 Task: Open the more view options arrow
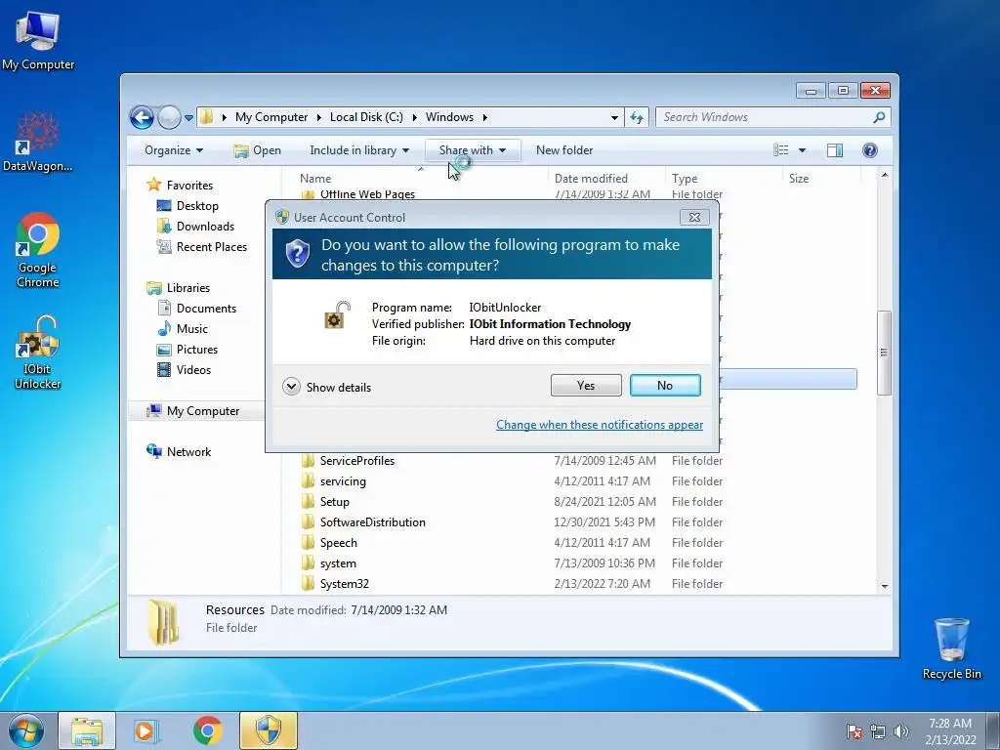[803, 150]
